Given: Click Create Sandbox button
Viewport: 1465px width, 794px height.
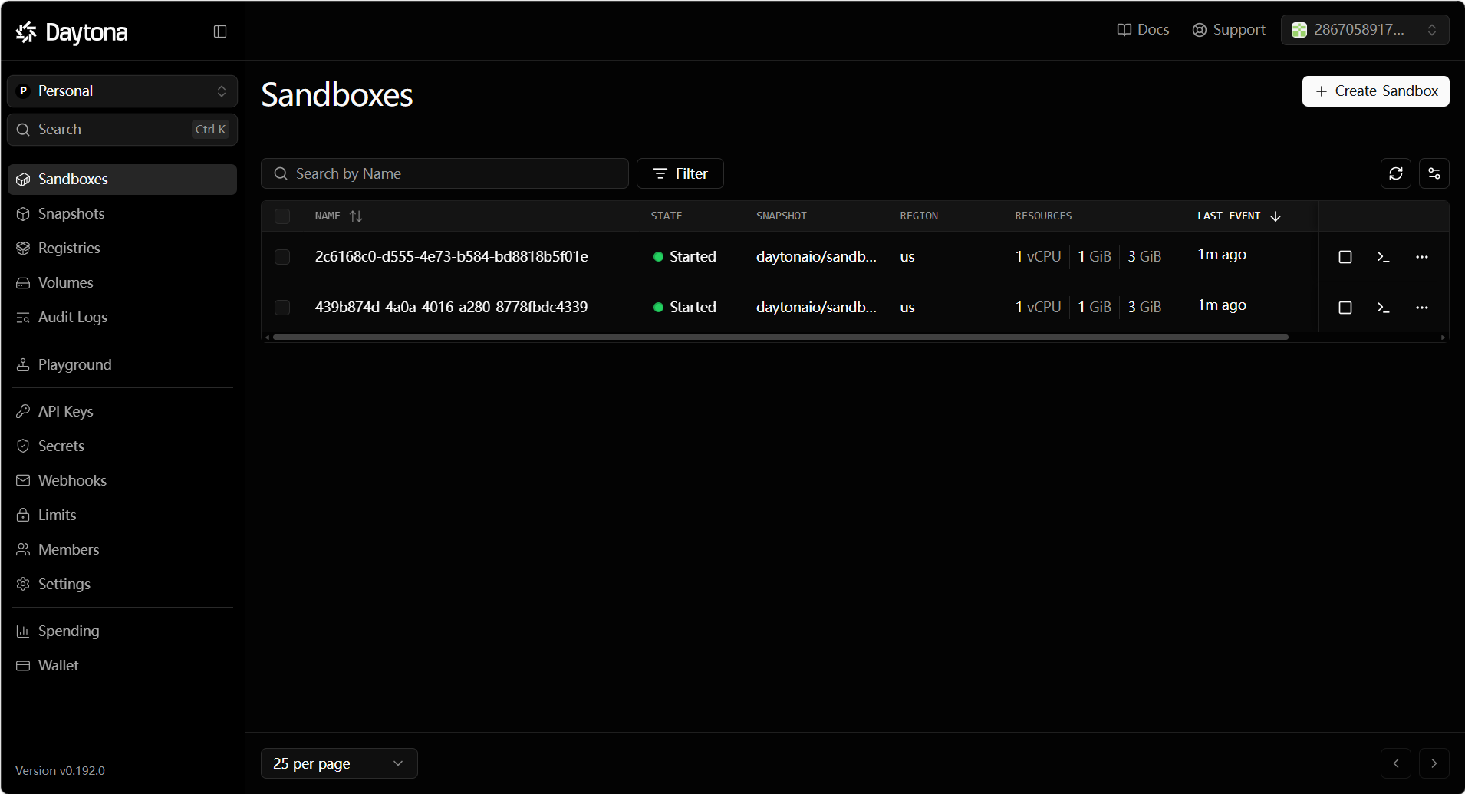Looking at the screenshot, I should coord(1376,91).
